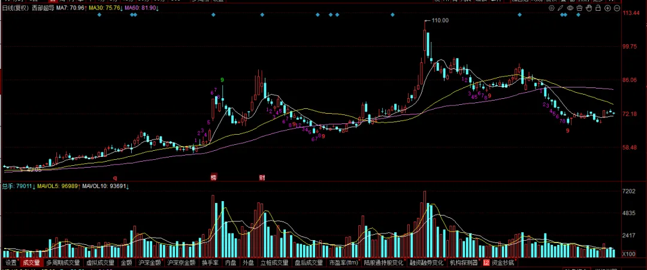Click the X100 volume scale label
Image resolution: width=647 pixels, height=270 pixels.
click(x=630, y=254)
